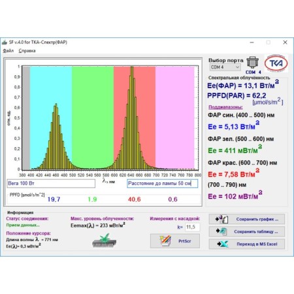Click the k coefficient input field
294x294 pixels.
(x=192, y=227)
